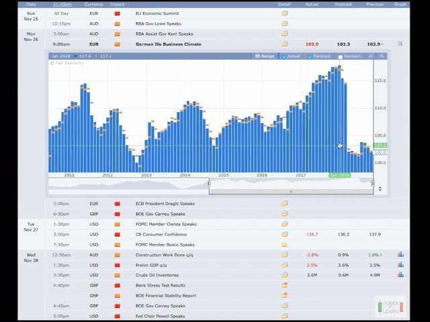Open detail folder for Bank Stress Test Results
Viewport: 430px width, 322px height.
tap(284, 285)
